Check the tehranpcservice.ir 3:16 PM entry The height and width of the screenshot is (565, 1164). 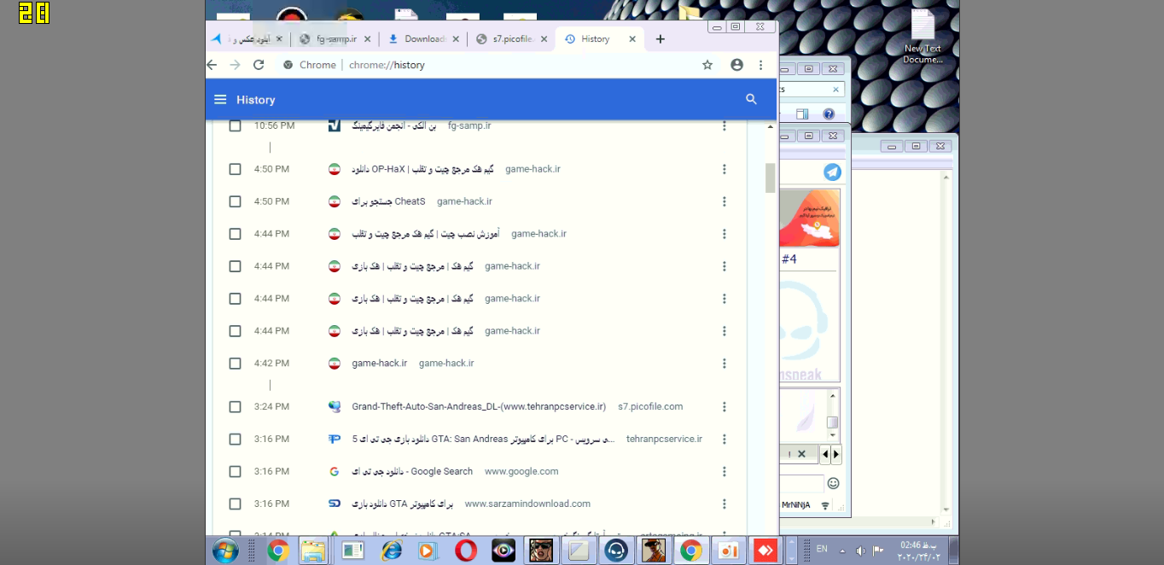[235, 440]
